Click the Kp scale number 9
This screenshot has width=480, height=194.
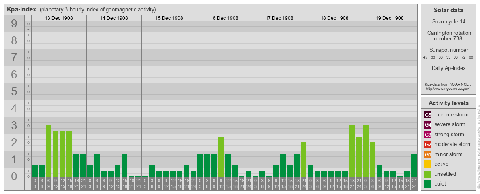[14, 23]
